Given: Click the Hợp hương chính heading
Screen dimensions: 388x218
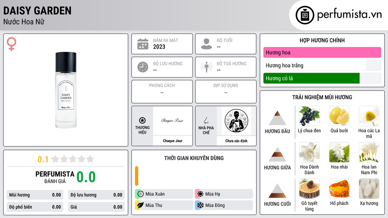Looking at the screenshot, I should point(322,40).
